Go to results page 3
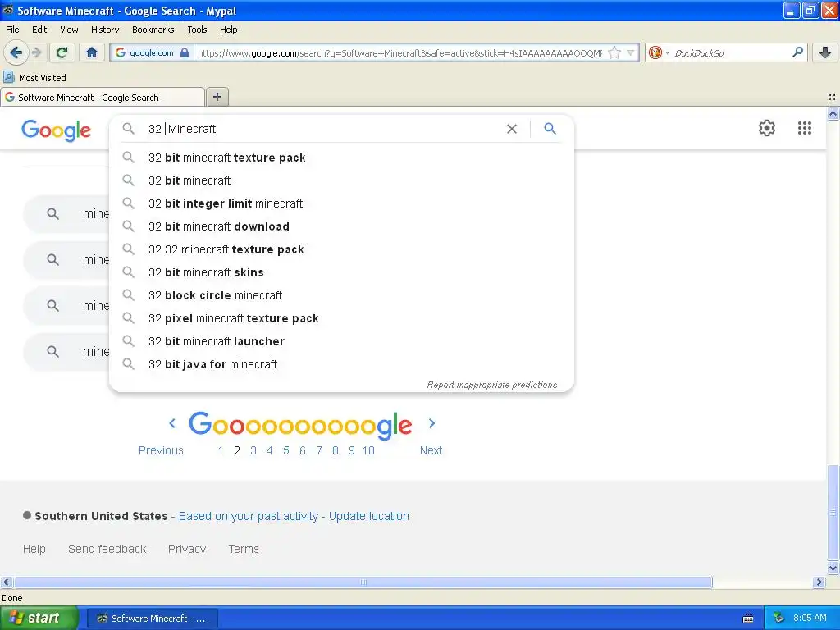This screenshot has height=630, width=840. click(x=253, y=450)
